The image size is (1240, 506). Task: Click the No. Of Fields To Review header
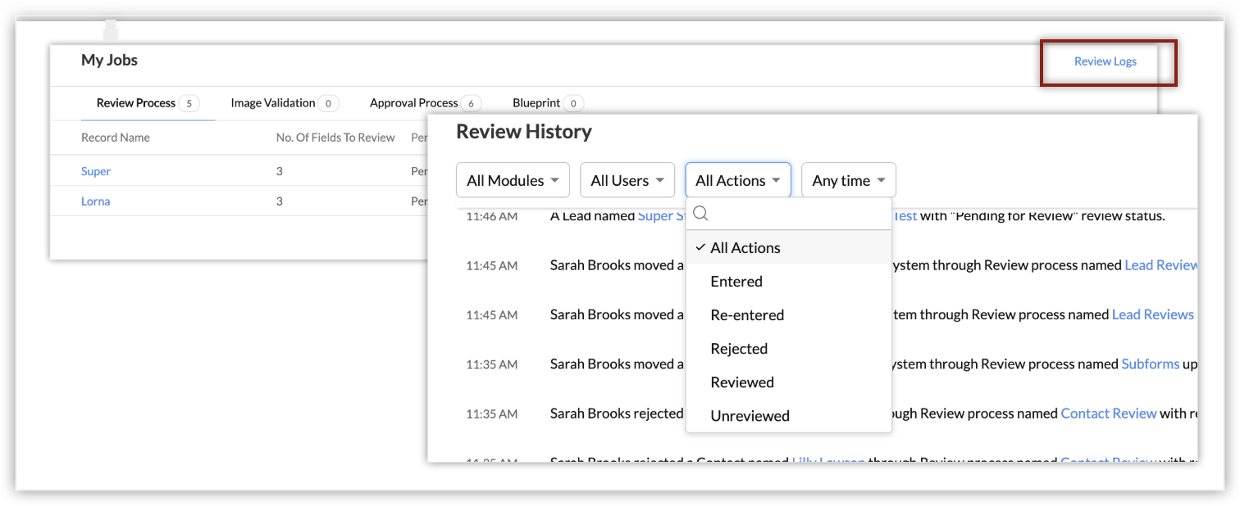point(335,138)
